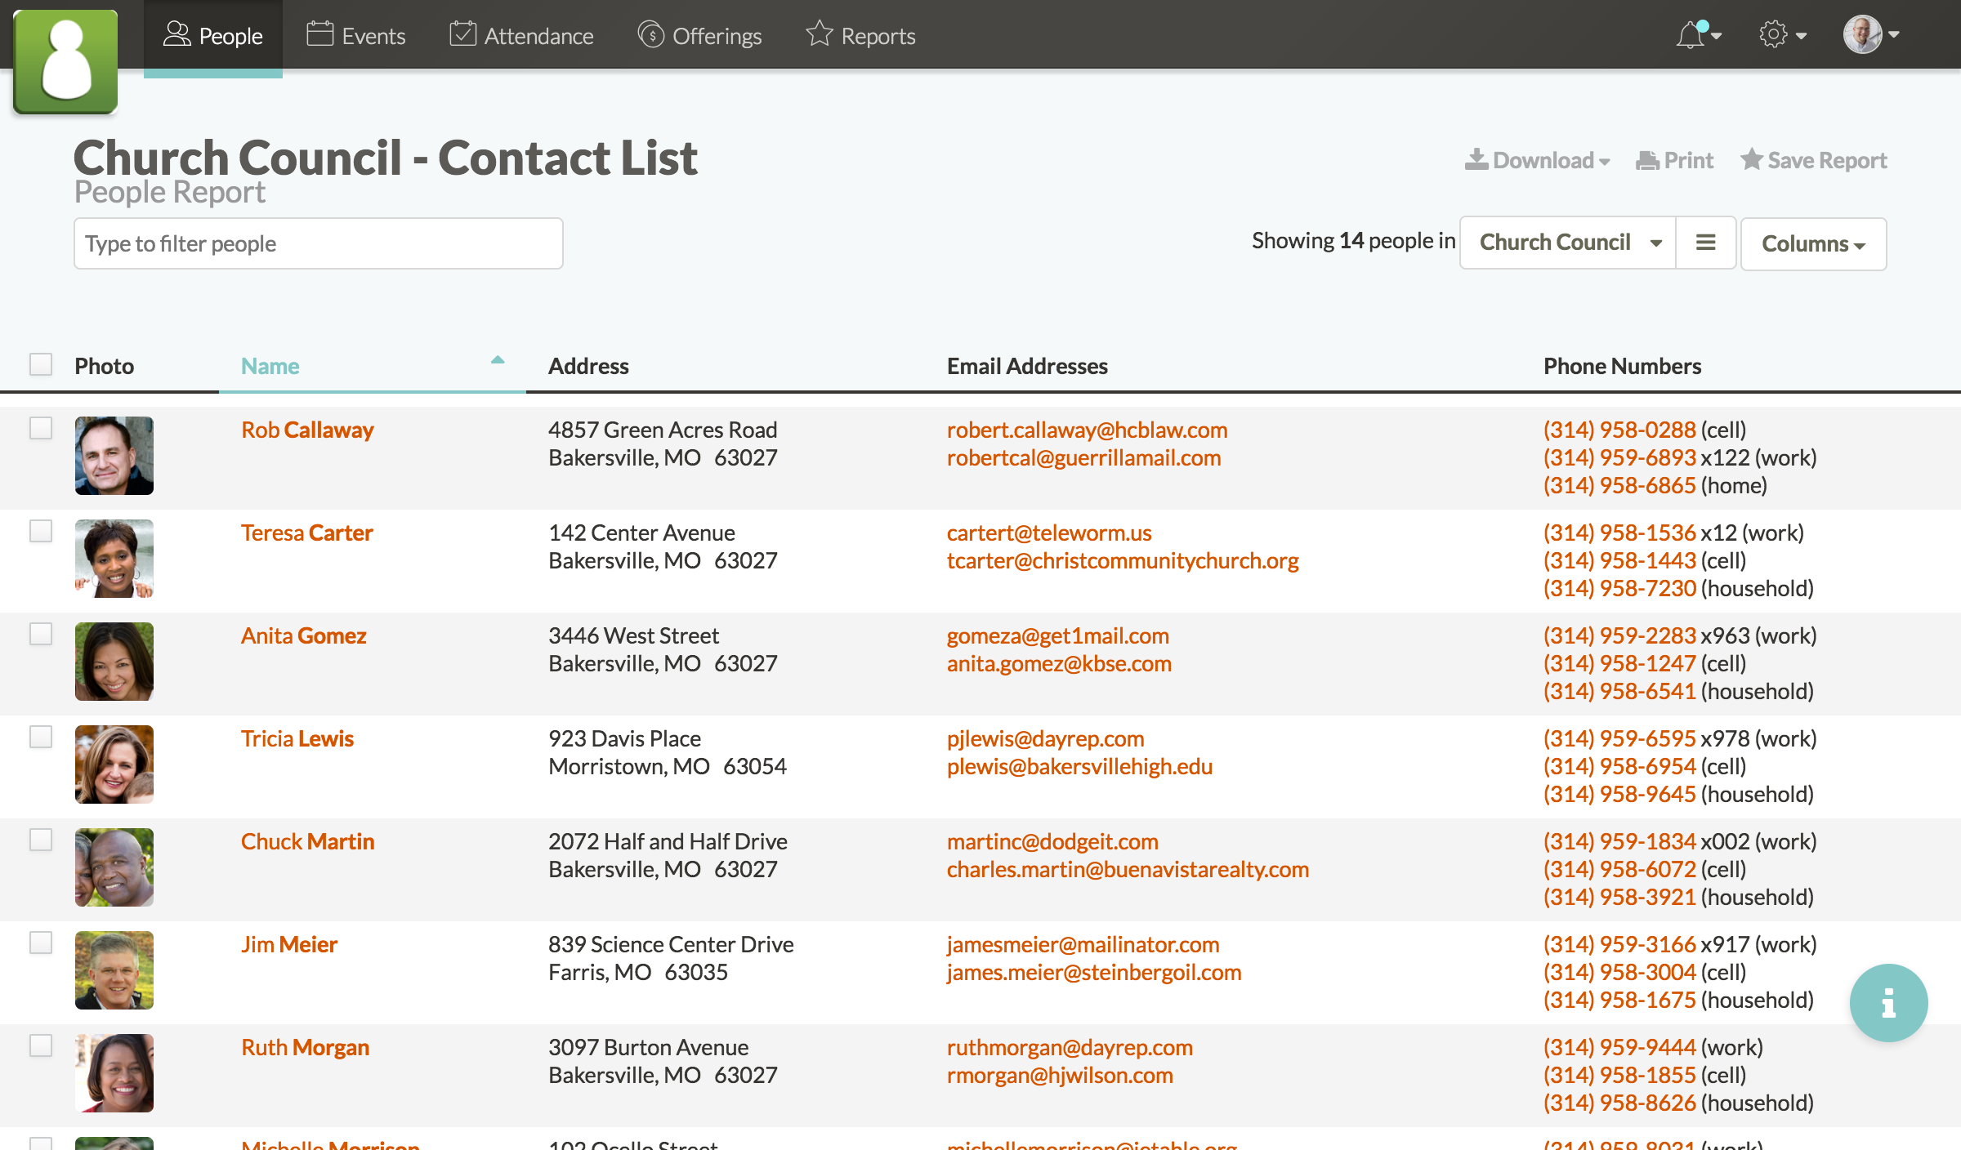Check the Rob Callaway row checkbox

[x=41, y=428]
